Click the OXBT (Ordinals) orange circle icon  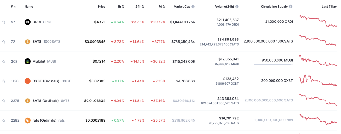pos(27,81)
